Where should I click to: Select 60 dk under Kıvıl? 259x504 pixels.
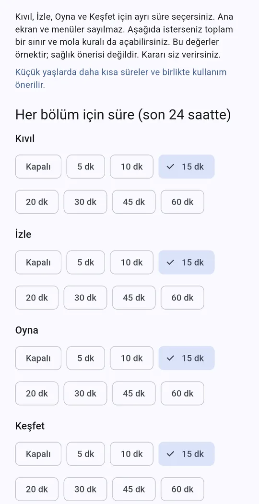point(182,202)
